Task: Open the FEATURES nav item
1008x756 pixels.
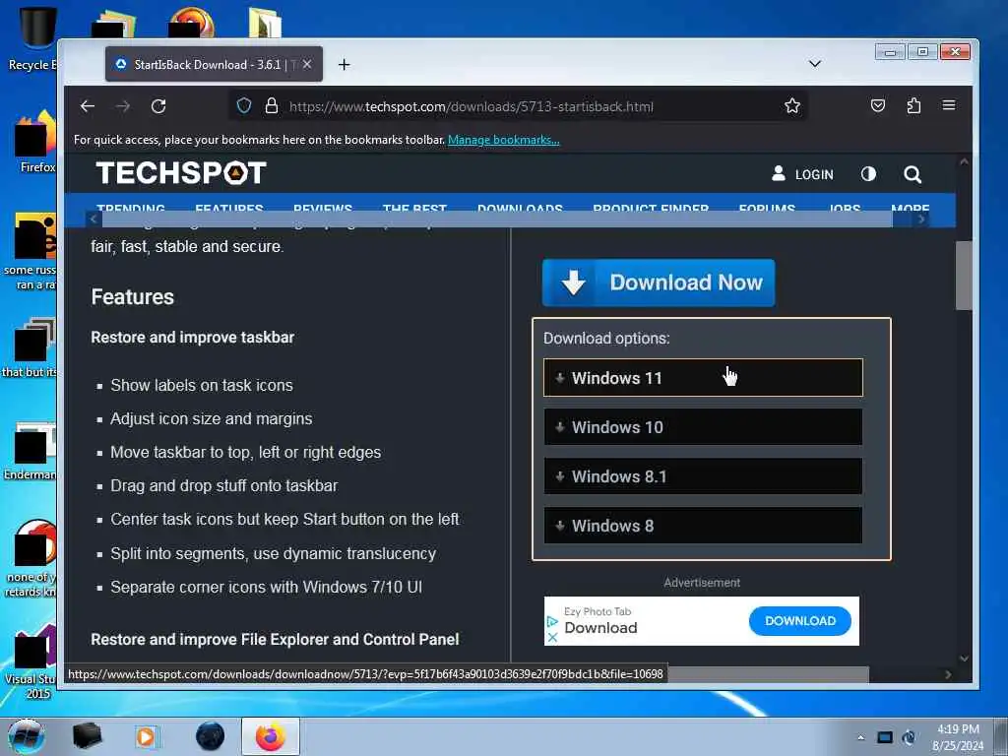Action: pos(228,208)
